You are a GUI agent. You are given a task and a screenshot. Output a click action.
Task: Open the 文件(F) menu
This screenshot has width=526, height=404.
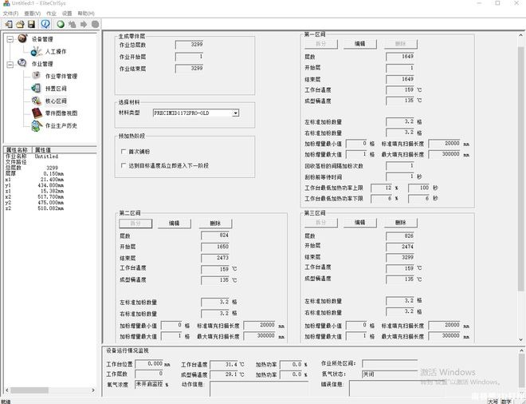tap(10, 14)
